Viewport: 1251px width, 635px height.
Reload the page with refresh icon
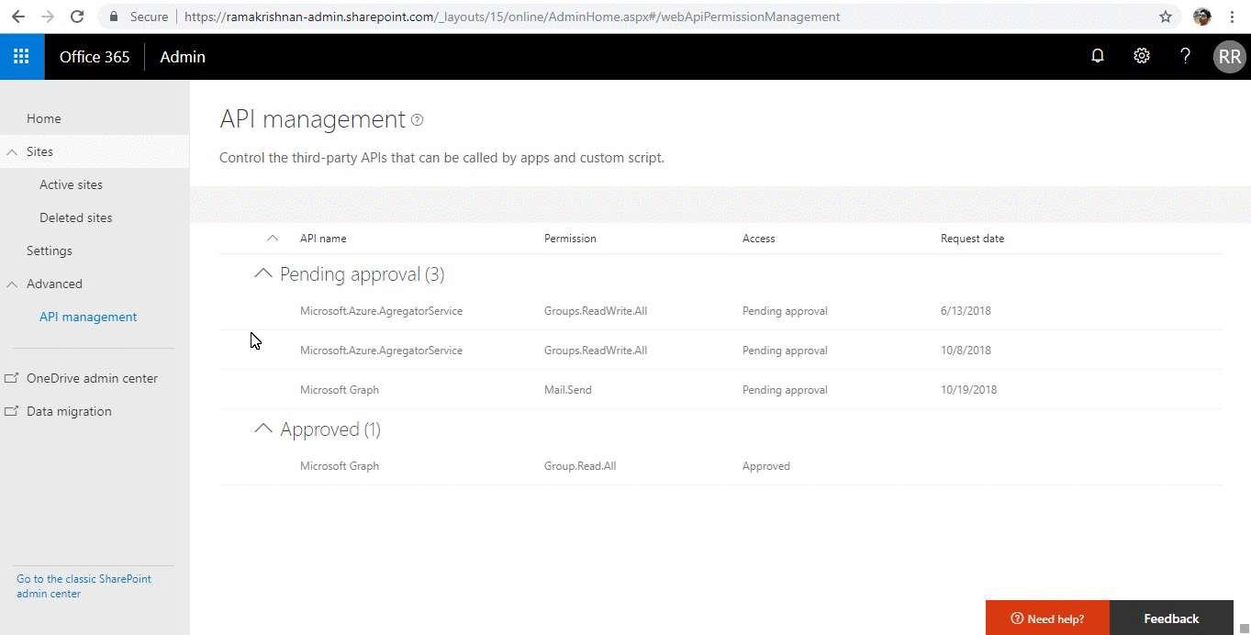(77, 17)
